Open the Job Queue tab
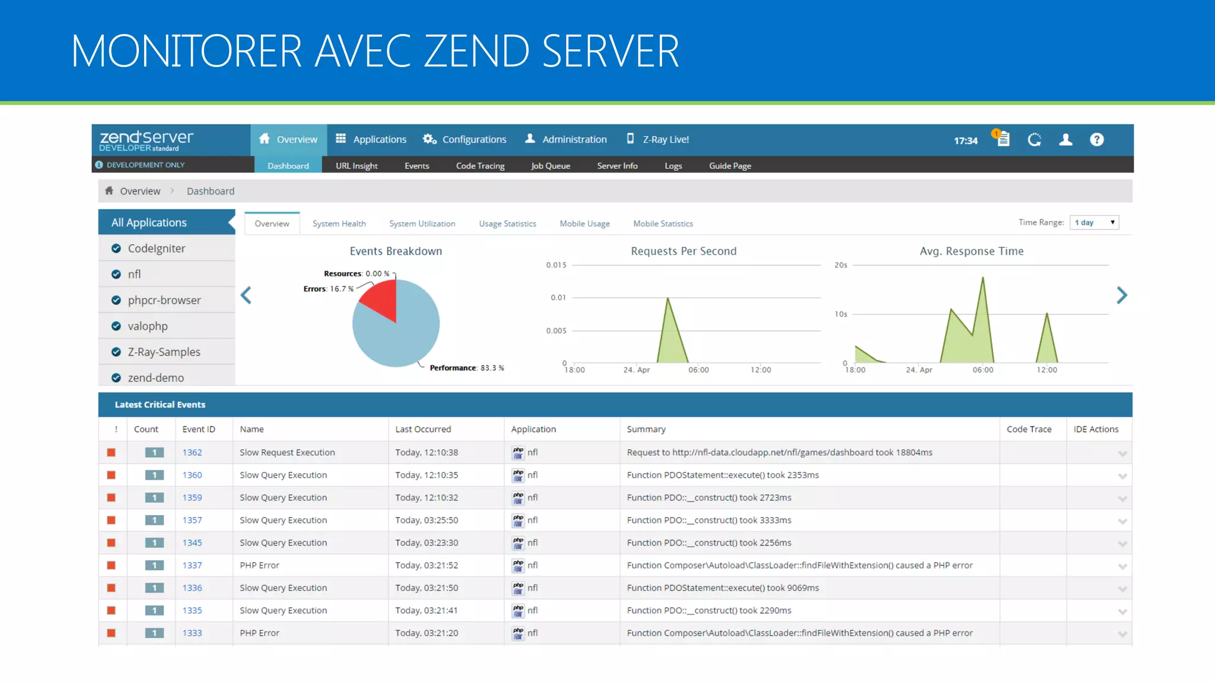This screenshot has height=683, width=1215. [551, 165]
